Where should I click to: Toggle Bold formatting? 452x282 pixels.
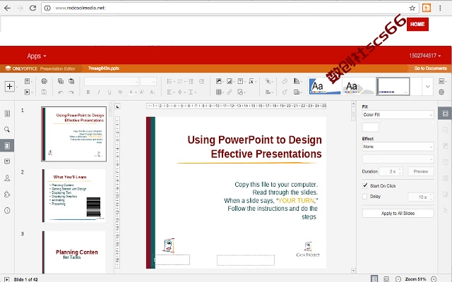tap(88, 92)
